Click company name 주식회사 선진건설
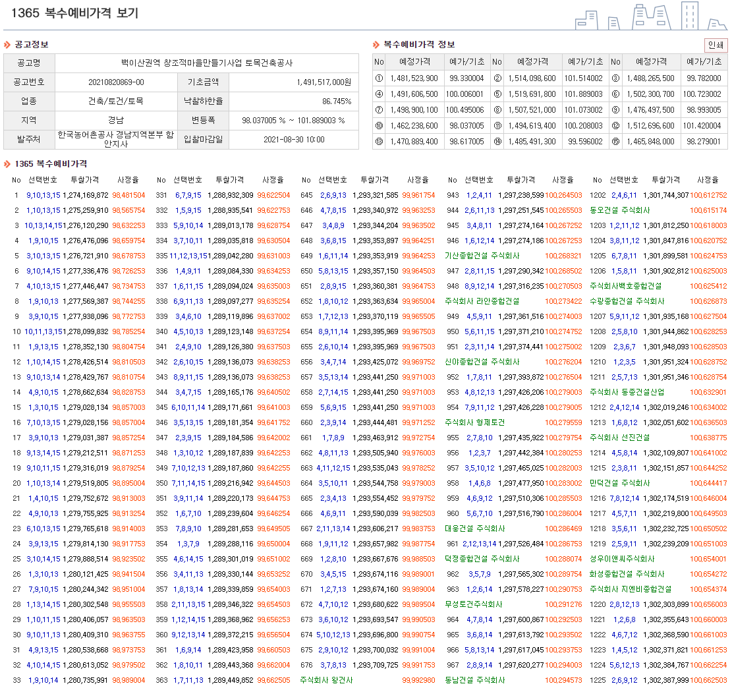 coord(620,438)
